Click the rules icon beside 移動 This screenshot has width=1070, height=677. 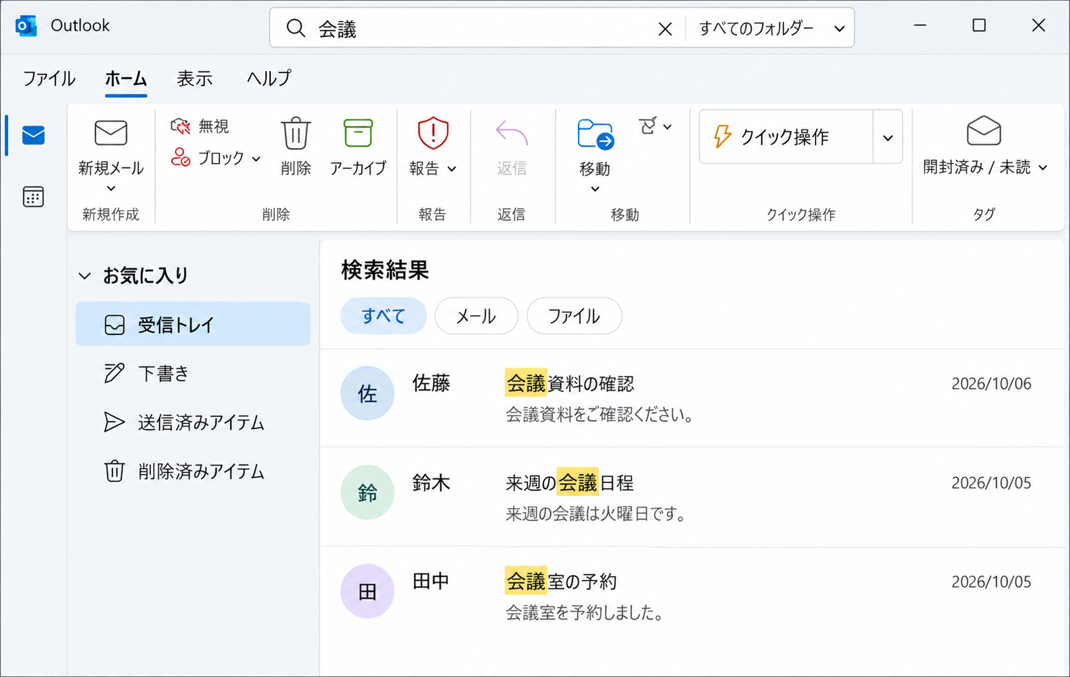coord(648,126)
